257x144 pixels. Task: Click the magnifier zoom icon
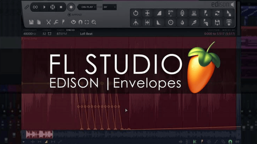94,22
